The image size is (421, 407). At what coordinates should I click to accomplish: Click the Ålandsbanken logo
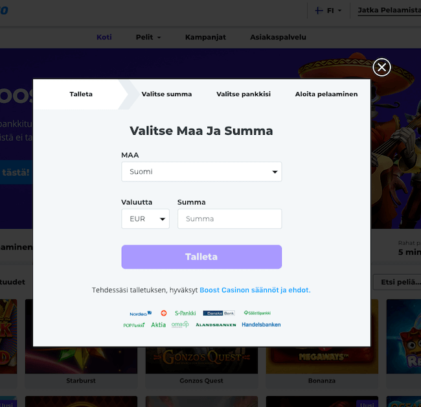(x=216, y=325)
